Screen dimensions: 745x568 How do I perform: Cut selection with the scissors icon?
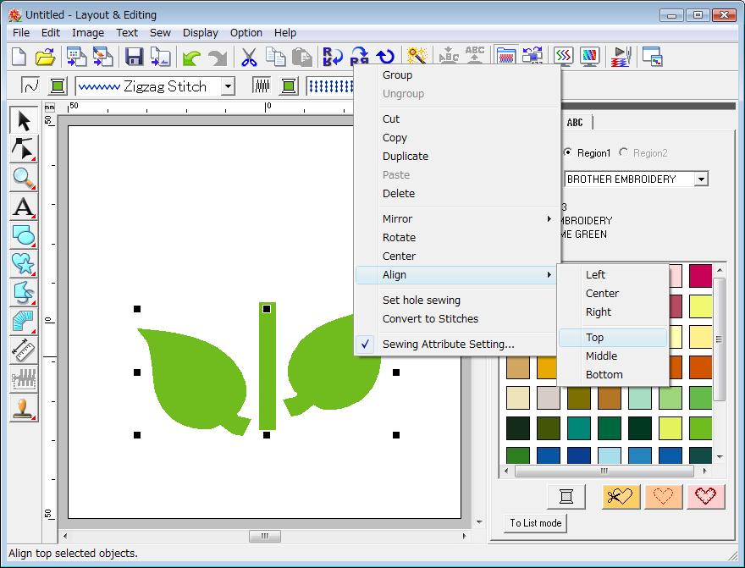tap(249, 57)
